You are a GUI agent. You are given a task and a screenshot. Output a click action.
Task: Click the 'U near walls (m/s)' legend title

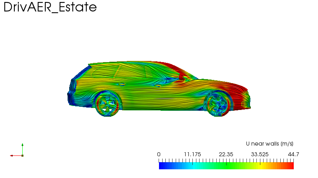click(x=270, y=144)
